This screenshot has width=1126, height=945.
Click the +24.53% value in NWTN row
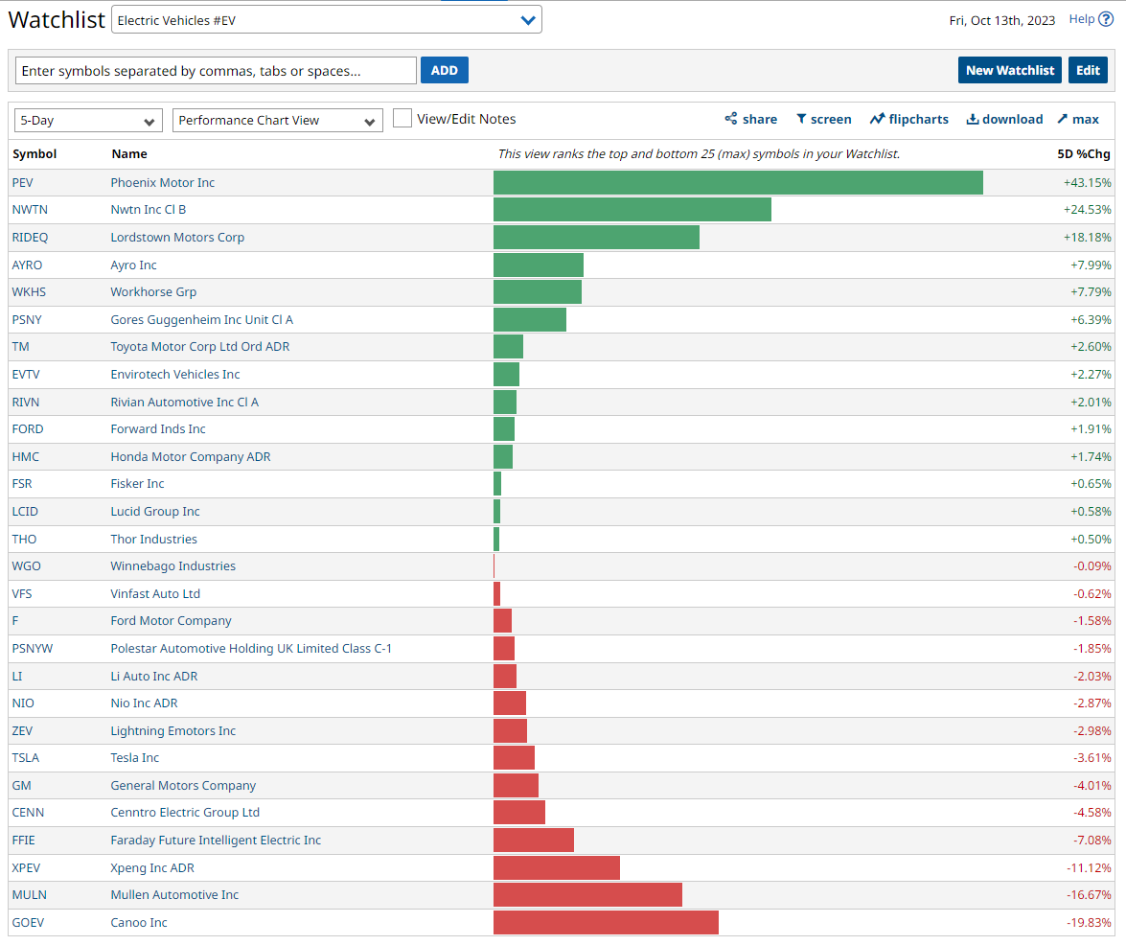click(x=1088, y=210)
